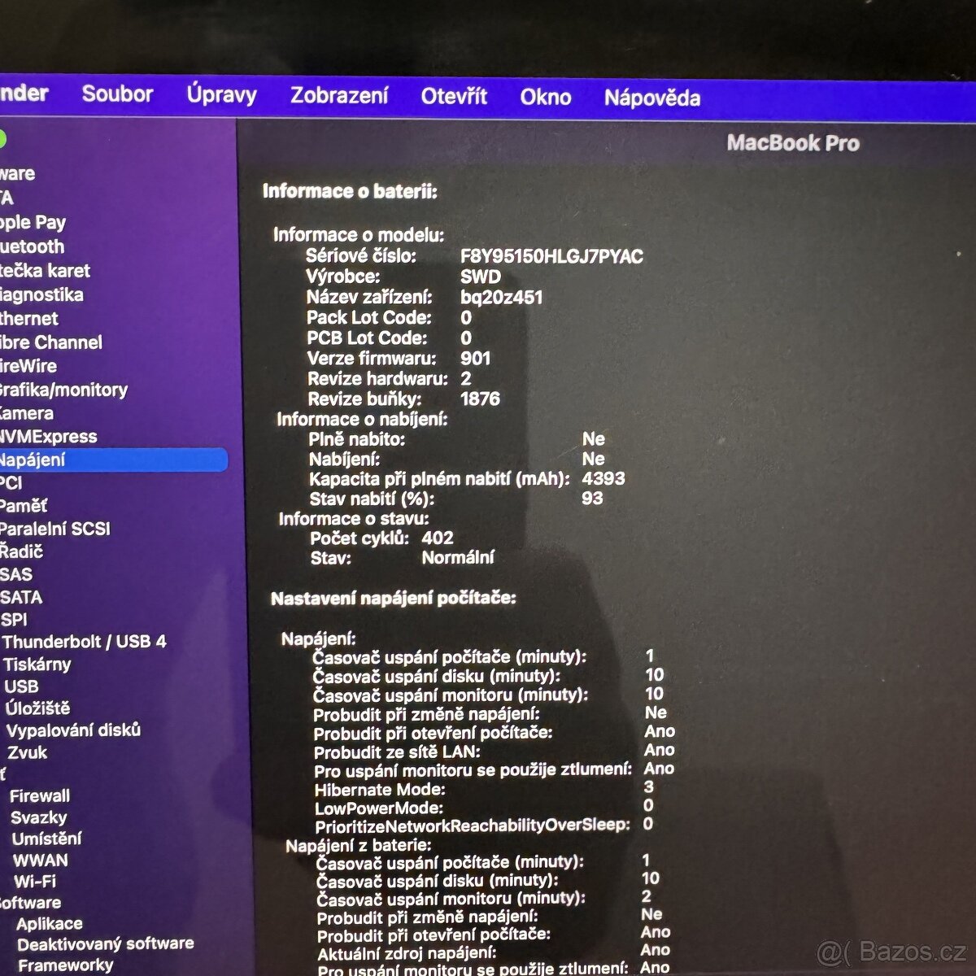
Task: Select Bluetooth in the sidebar
Action: click(32, 246)
